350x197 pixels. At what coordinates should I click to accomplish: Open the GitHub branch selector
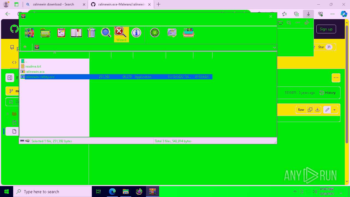(12, 91)
